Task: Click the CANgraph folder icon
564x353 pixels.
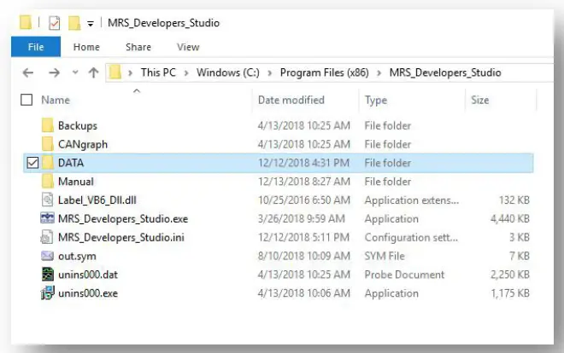Action: point(48,144)
